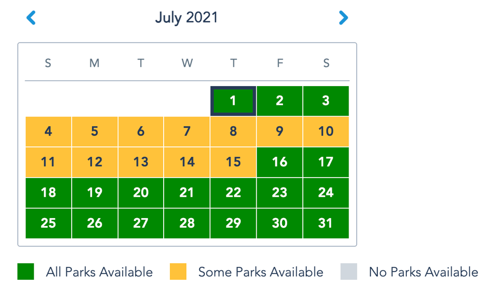Select July 10 on the calendar
Image resolution: width=493 pixels, height=298 pixels.
(x=326, y=131)
